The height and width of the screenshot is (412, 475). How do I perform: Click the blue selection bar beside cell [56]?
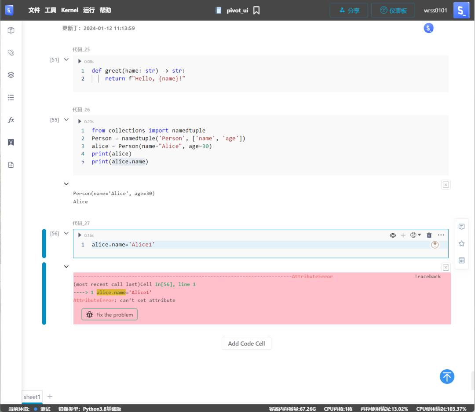click(x=44, y=243)
